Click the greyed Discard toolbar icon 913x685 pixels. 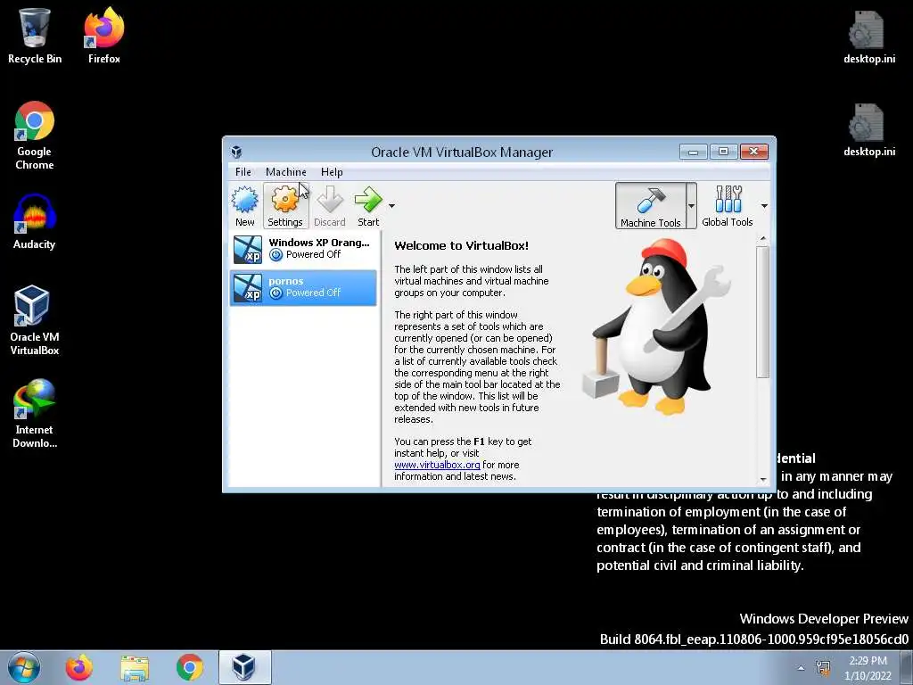pos(330,206)
